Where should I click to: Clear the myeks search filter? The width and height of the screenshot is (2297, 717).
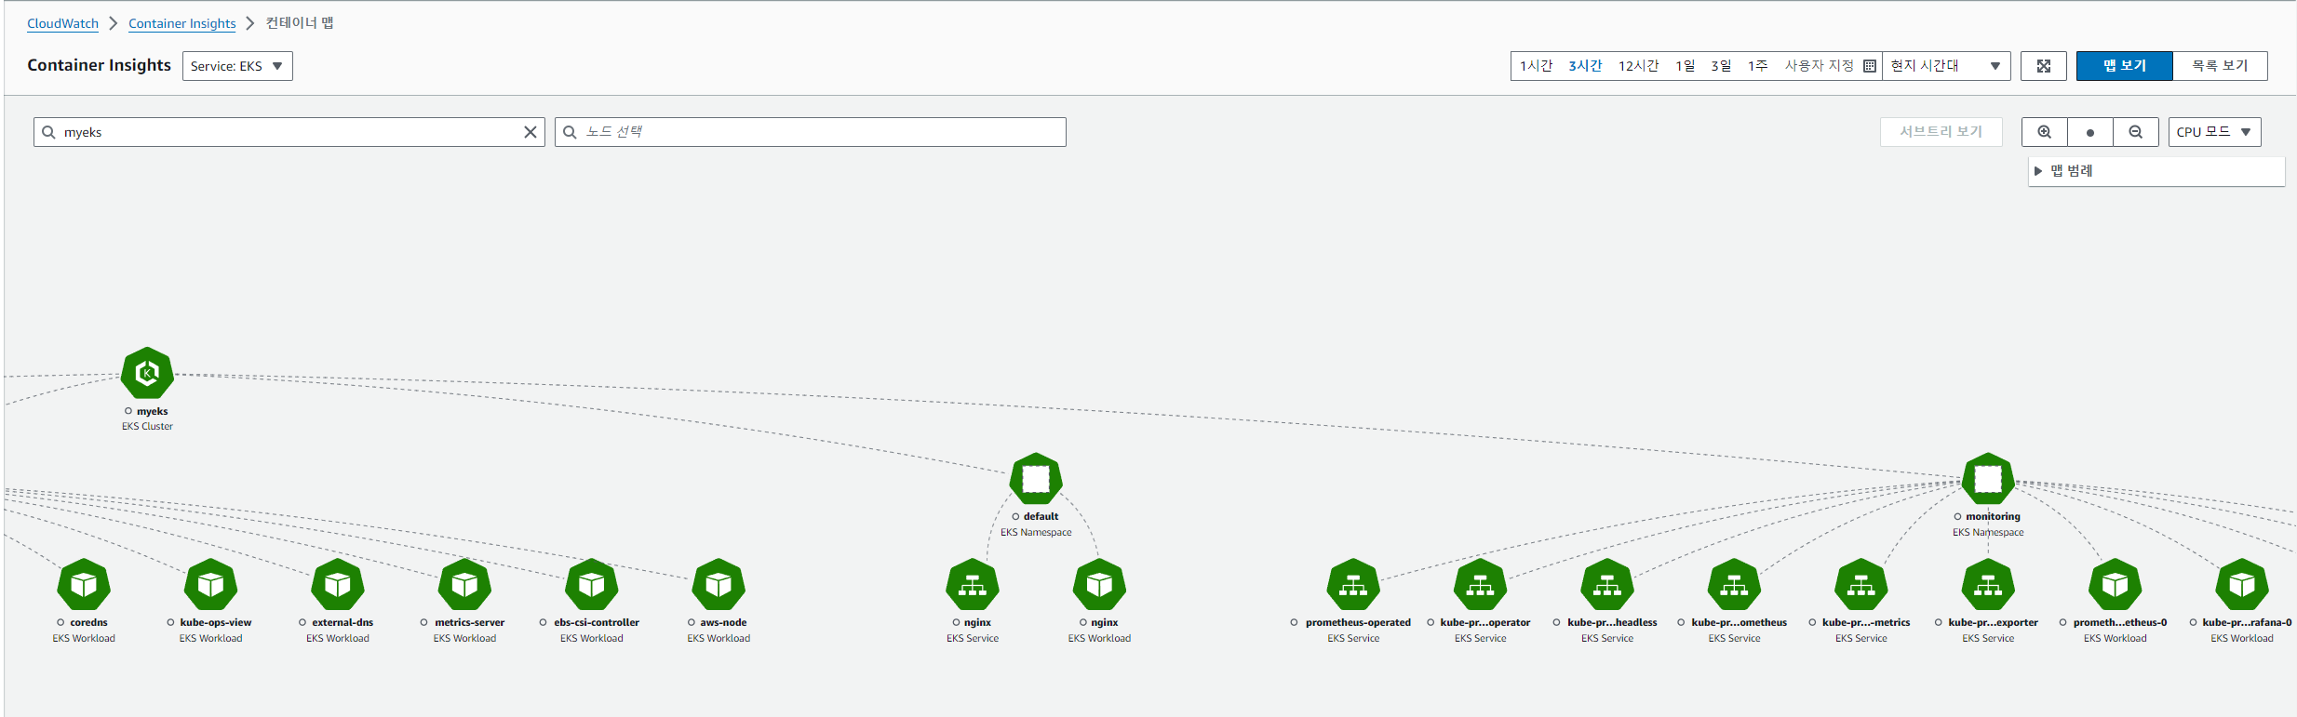tap(531, 132)
